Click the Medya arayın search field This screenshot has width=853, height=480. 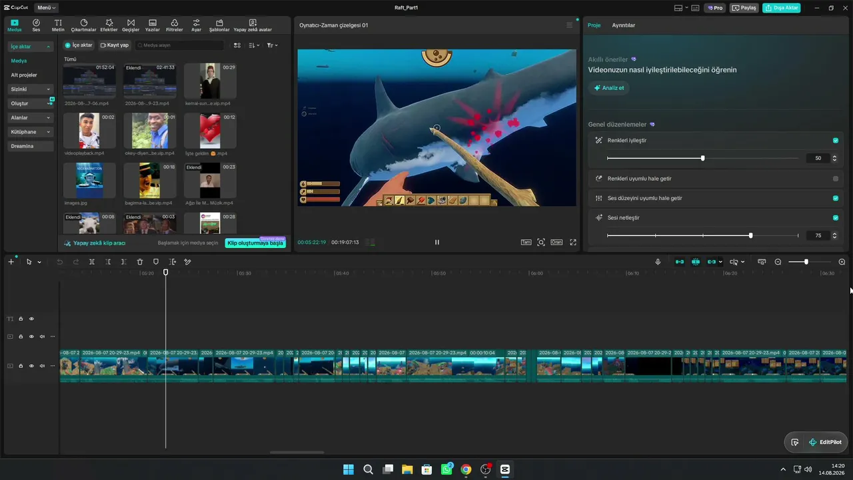pyautogui.click(x=180, y=45)
